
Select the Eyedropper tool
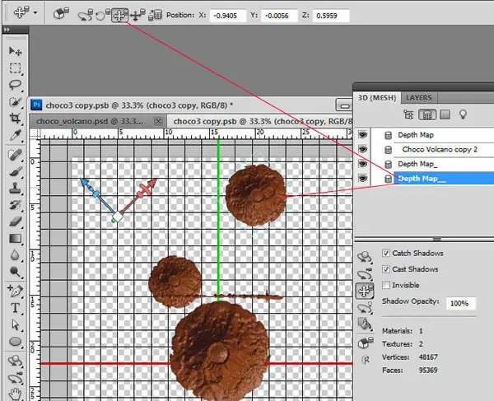coord(15,135)
